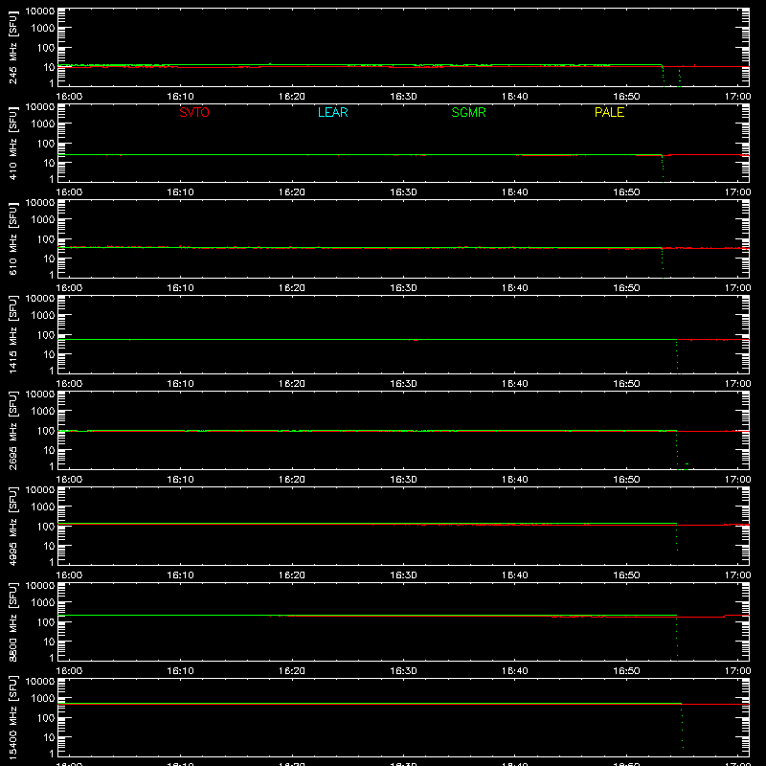The image size is (766, 766).
Task: Click the red SVTO station label
Action: (194, 112)
